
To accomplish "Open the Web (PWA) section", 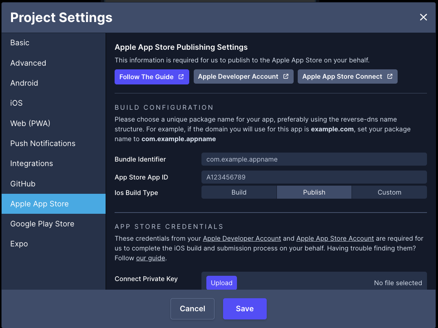I will pyautogui.click(x=54, y=123).
